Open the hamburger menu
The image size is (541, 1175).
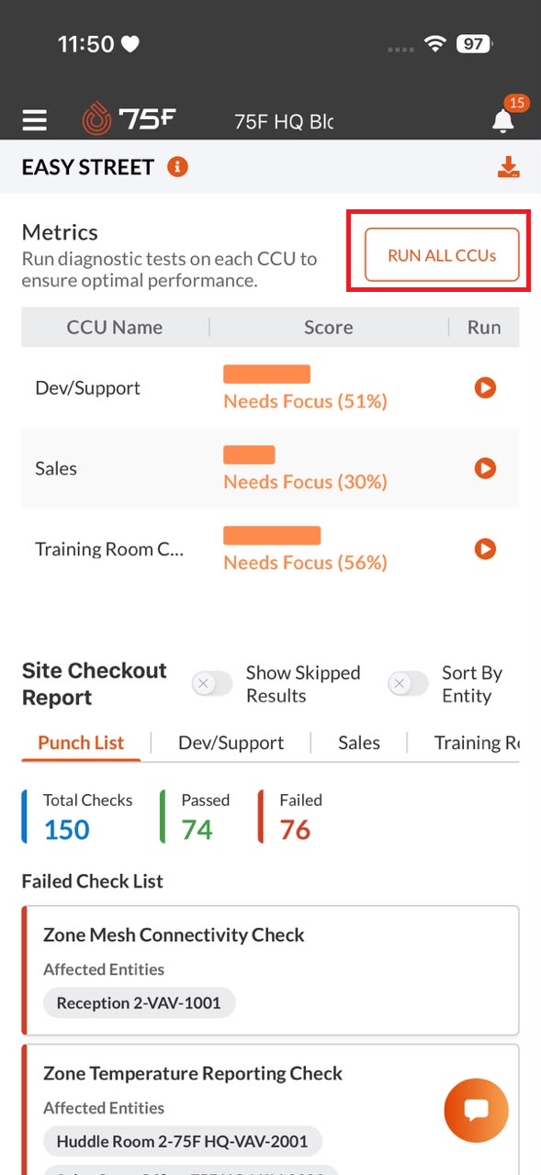[35, 120]
